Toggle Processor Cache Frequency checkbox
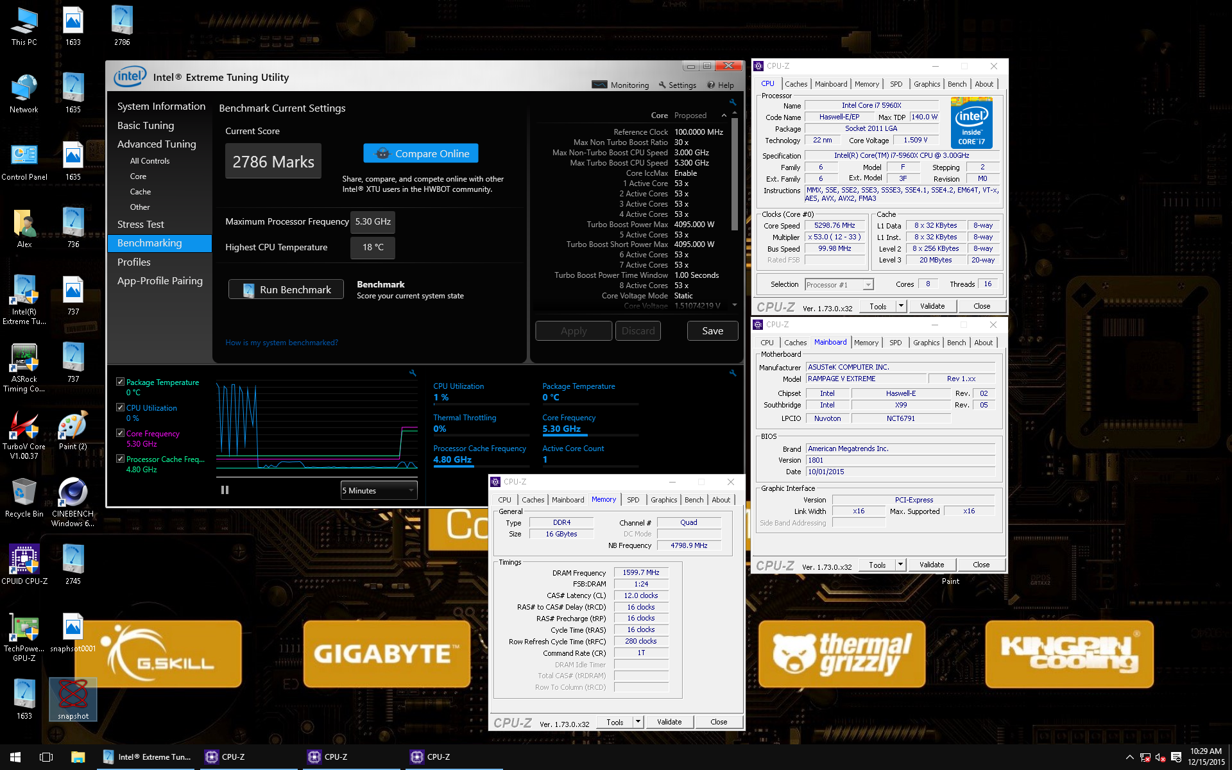 [120, 459]
